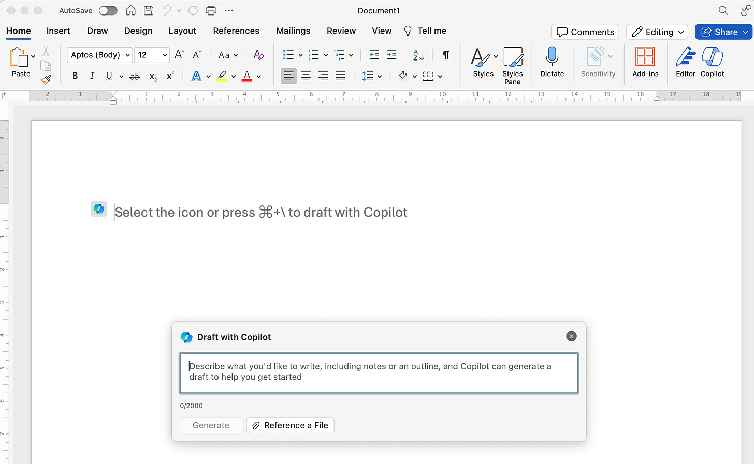Open the References tab
Screen dimensions: 754x464
click(x=236, y=31)
